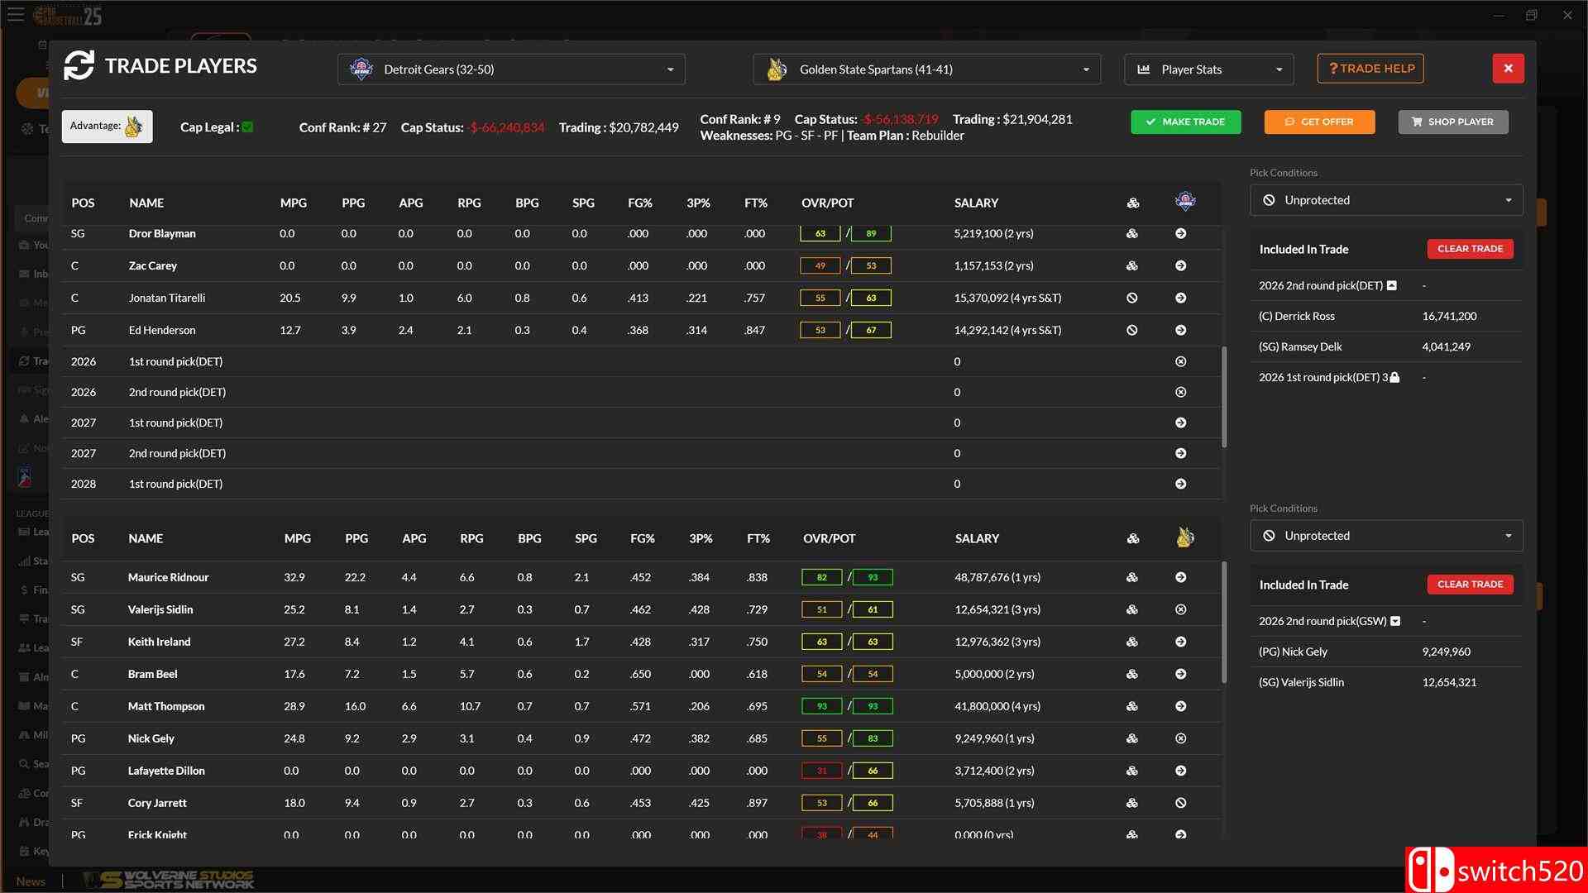The height and width of the screenshot is (893, 1588).
Task: Click the Get Offer button
Action: point(1319,122)
